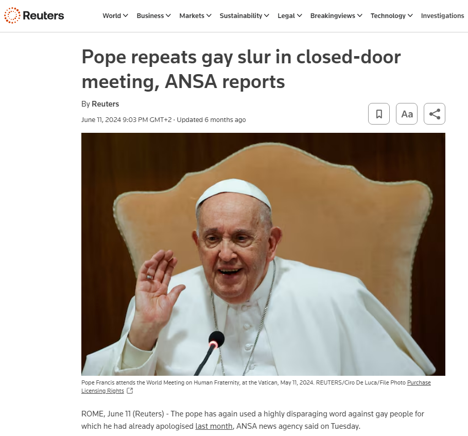Click the article headline text

coord(241,69)
